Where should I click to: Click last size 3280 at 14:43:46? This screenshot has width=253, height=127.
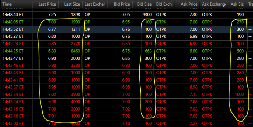pyautogui.click(x=76, y=65)
